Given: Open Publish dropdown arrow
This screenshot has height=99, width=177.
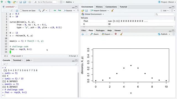Looking at the screenshot, I should coord(170,34).
